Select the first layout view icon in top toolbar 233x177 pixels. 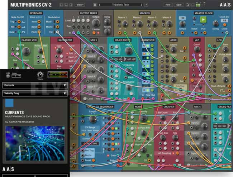(62, 5)
